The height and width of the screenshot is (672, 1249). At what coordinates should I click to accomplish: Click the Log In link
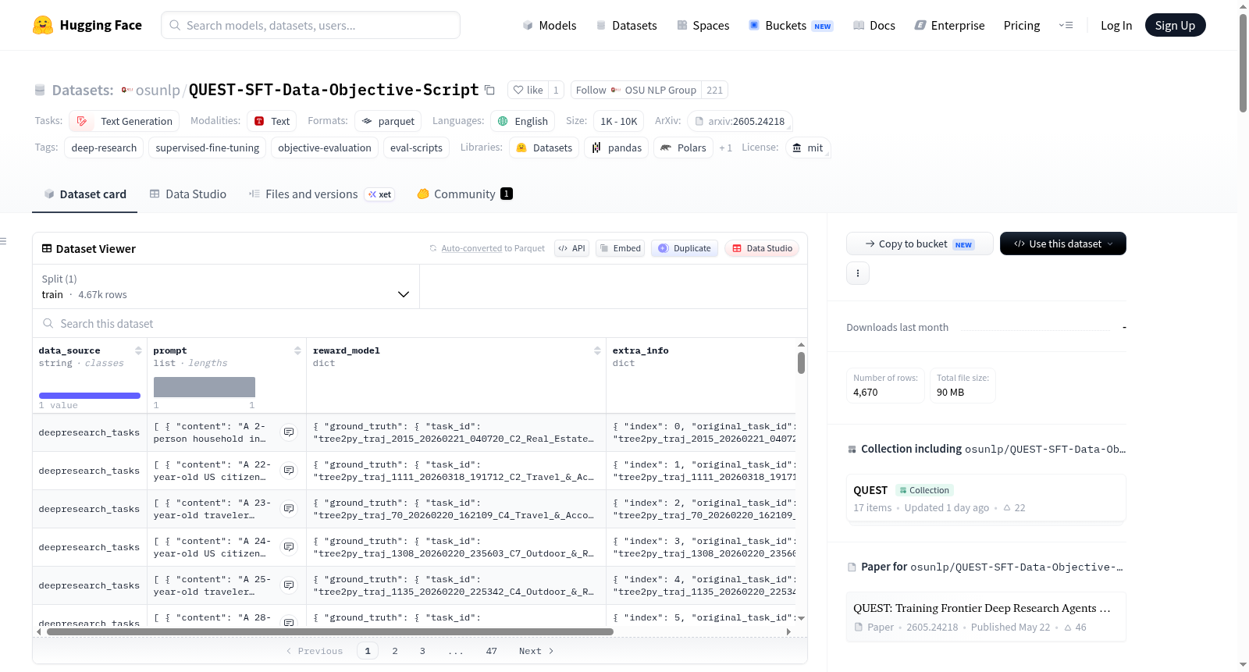[1116, 25]
